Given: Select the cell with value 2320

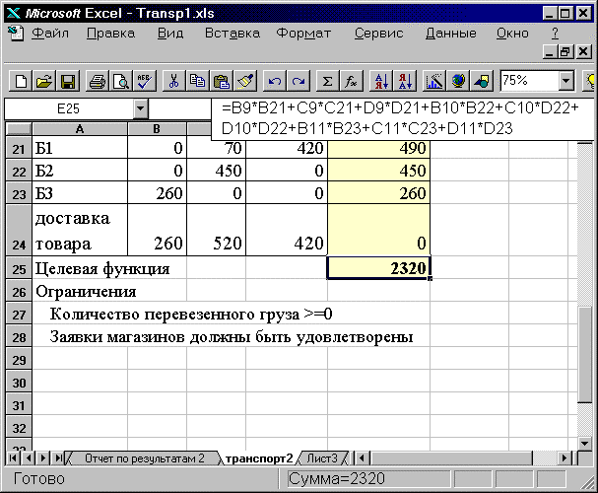Looking at the screenshot, I should 378,268.
